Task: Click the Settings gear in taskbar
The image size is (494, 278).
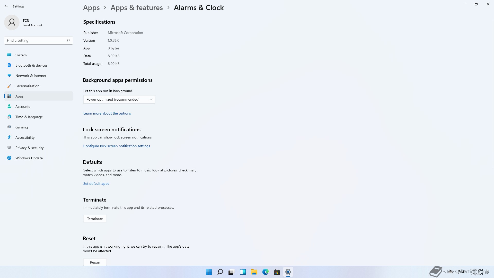Action: (288, 272)
